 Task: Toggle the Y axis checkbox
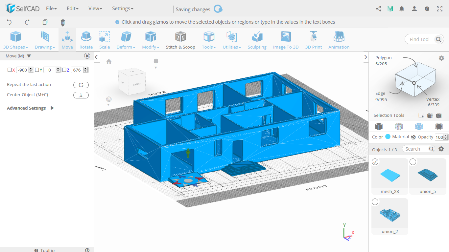click(37, 70)
